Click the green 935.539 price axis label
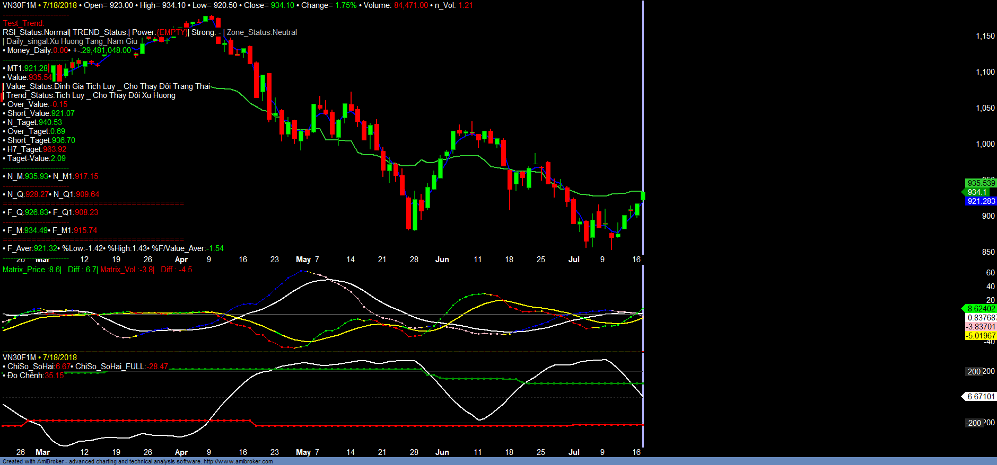Image resolution: width=997 pixels, height=465 pixels. tap(981, 183)
